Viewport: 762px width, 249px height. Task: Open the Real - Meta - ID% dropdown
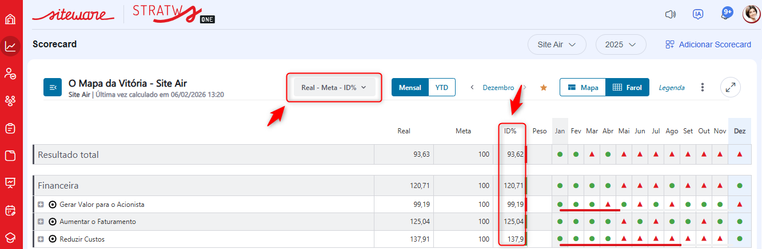334,88
